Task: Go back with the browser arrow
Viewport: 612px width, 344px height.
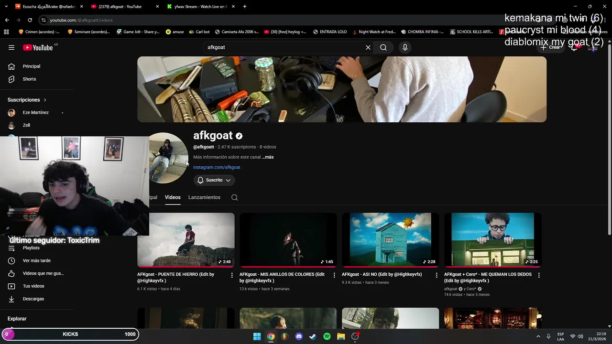Action: [x=7, y=20]
